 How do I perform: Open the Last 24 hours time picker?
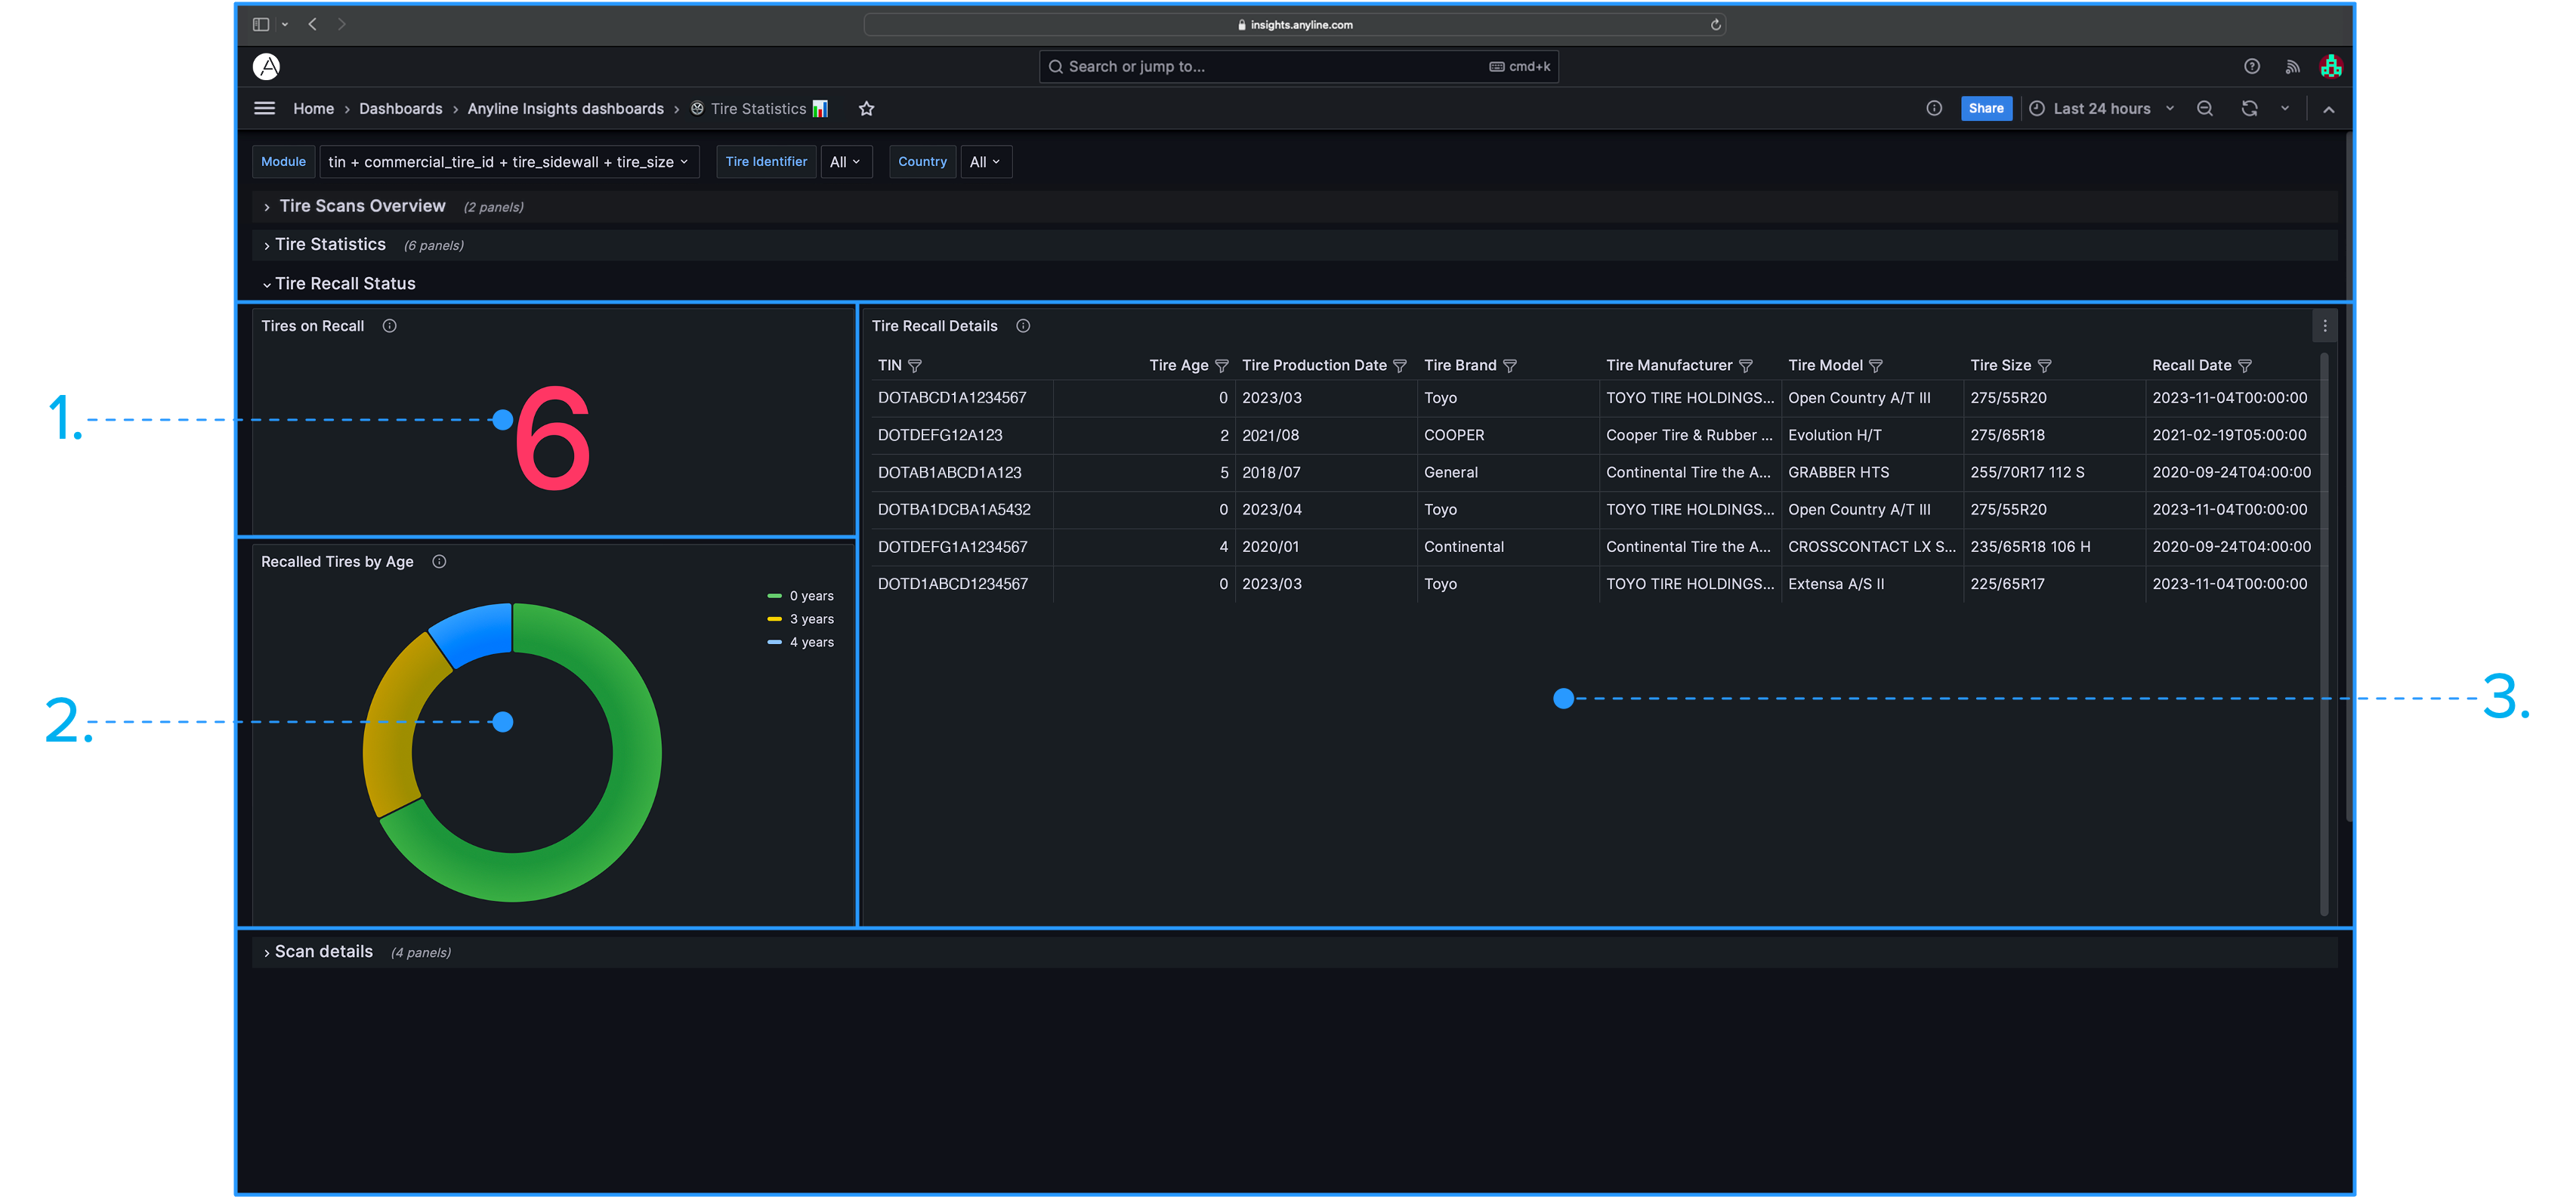tap(2101, 109)
